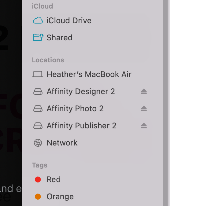The width and height of the screenshot is (208, 206).
Task: Click the MacBook laptop icon
Action: pyautogui.click(x=38, y=74)
